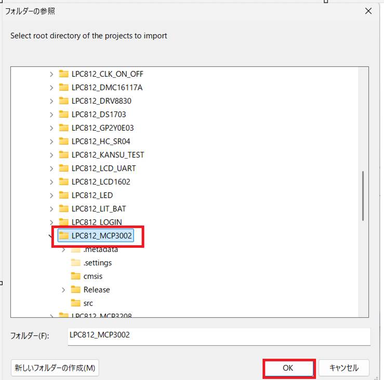Select the LPC812_MCP3002 folder
The width and height of the screenshot is (384, 380).
(x=102, y=236)
